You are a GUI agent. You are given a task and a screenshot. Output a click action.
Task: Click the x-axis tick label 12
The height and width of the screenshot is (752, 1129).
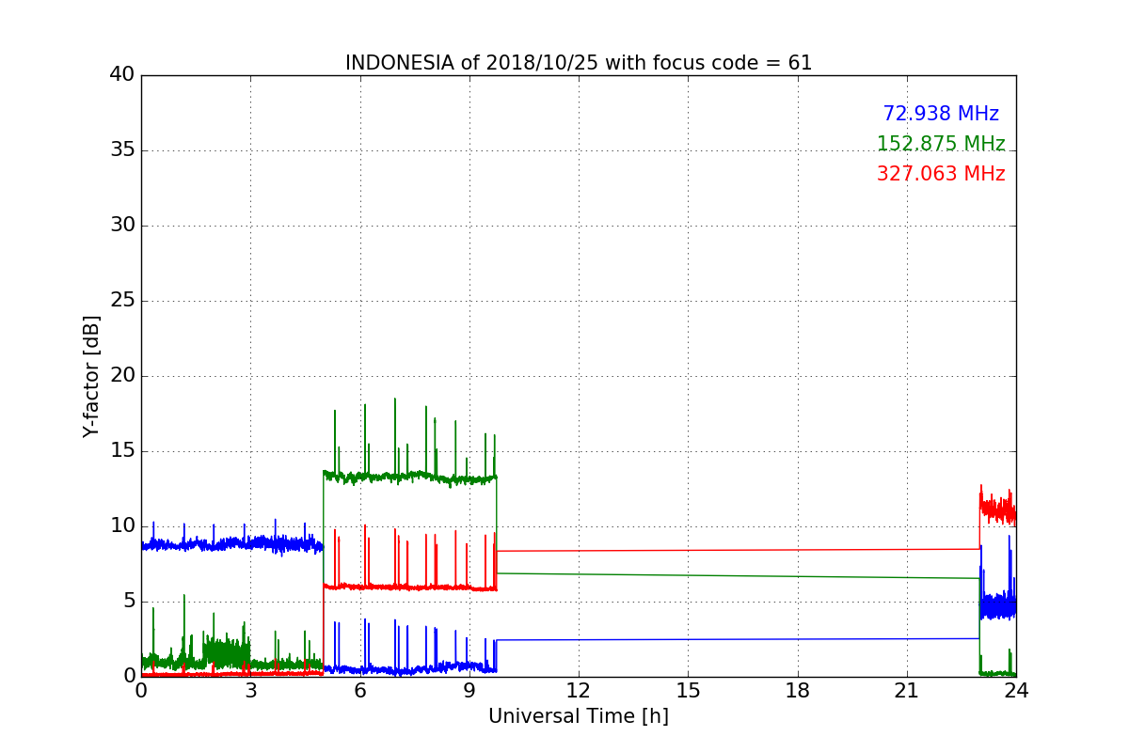point(579,691)
